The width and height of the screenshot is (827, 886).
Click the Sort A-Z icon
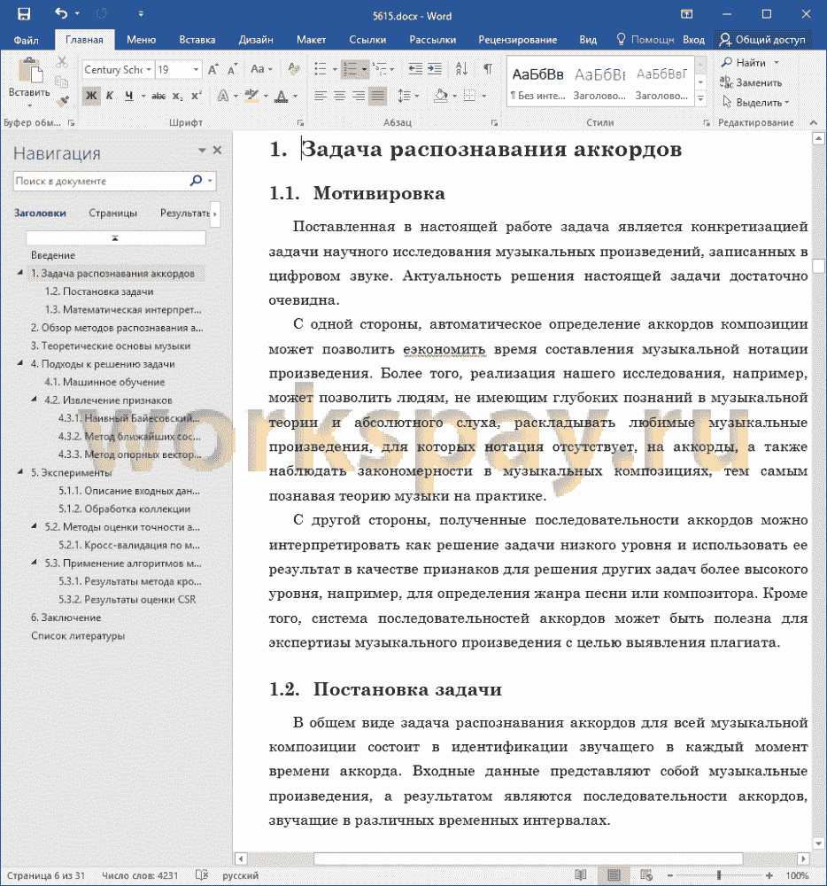tap(462, 69)
